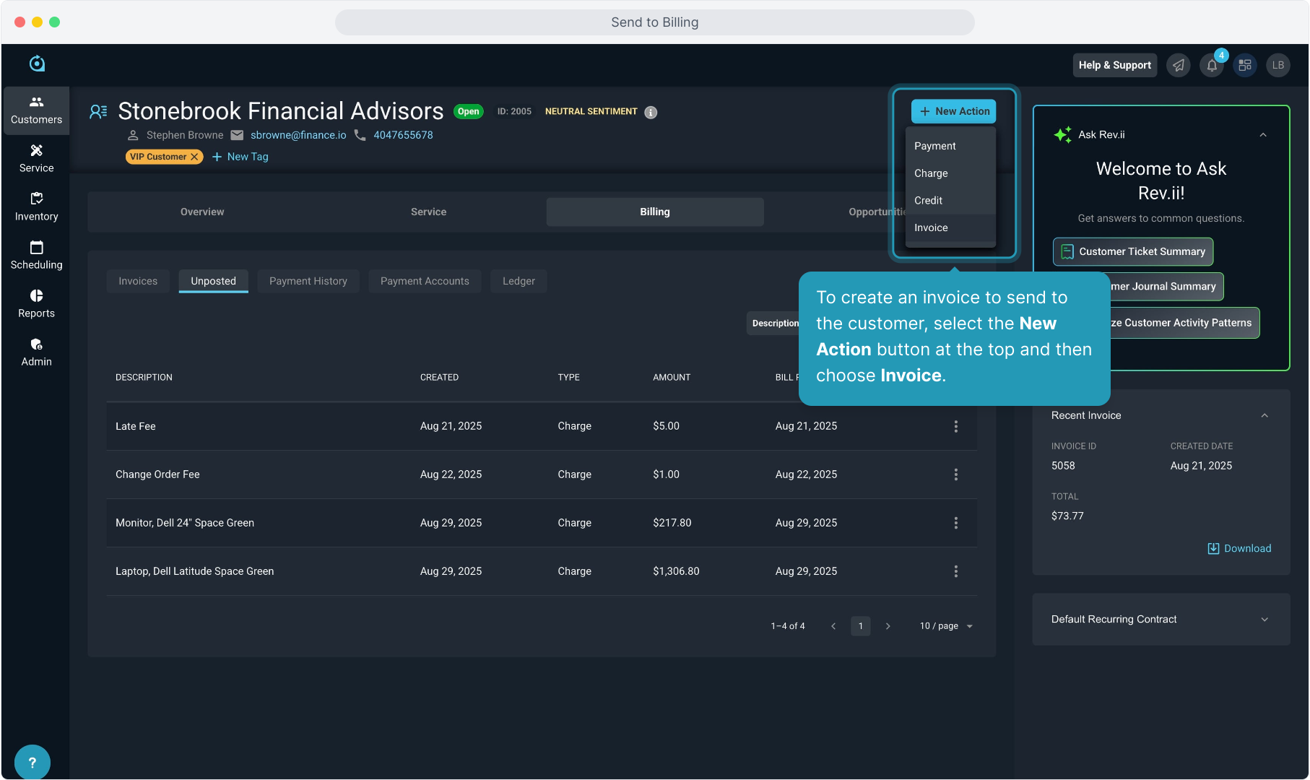1310x780 pixels.
Task: Remove the VIP Customer tag
Action: coord(194,157)
